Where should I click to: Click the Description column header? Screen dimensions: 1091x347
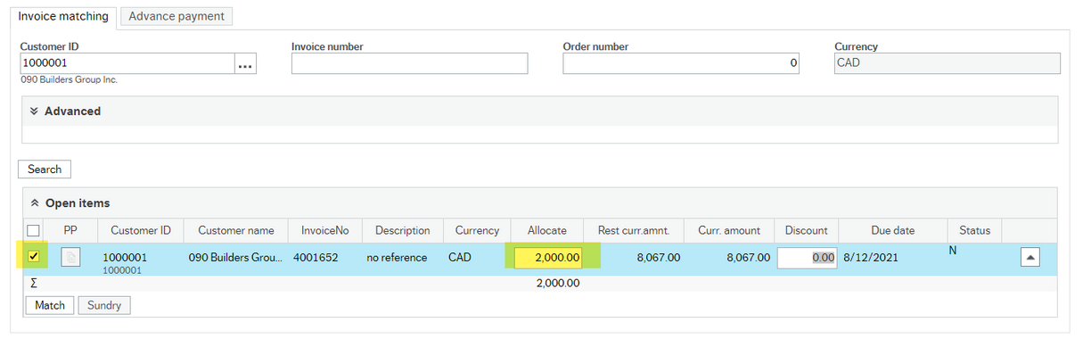point(403,230)
